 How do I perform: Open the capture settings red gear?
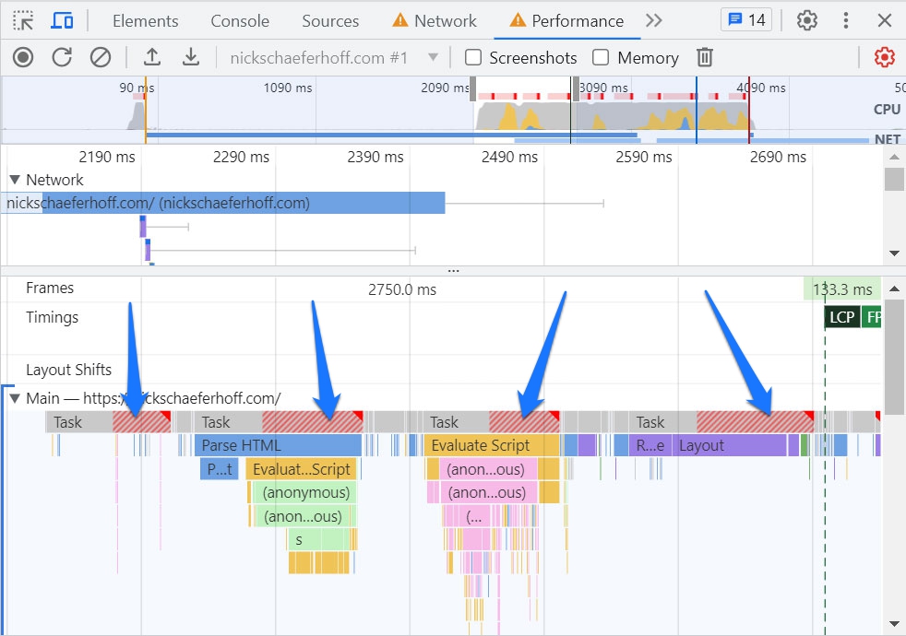883,57
